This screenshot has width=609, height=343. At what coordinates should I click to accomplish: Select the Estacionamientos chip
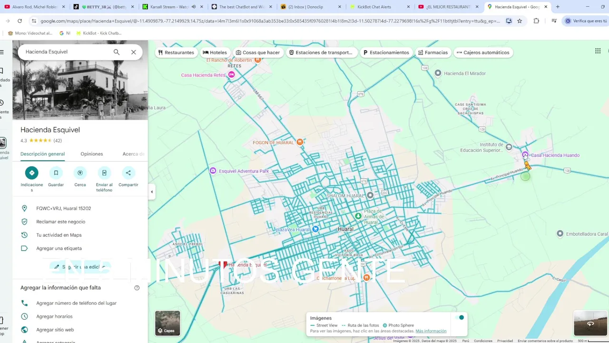(386, 52)
